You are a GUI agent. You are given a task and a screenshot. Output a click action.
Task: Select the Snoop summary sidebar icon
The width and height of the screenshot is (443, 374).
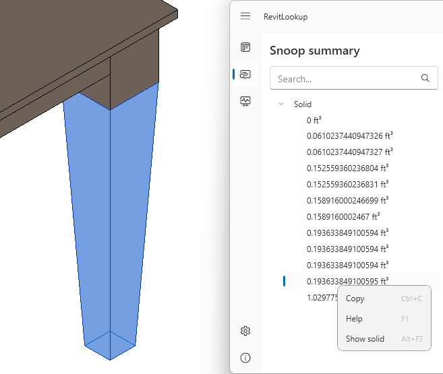245,74
